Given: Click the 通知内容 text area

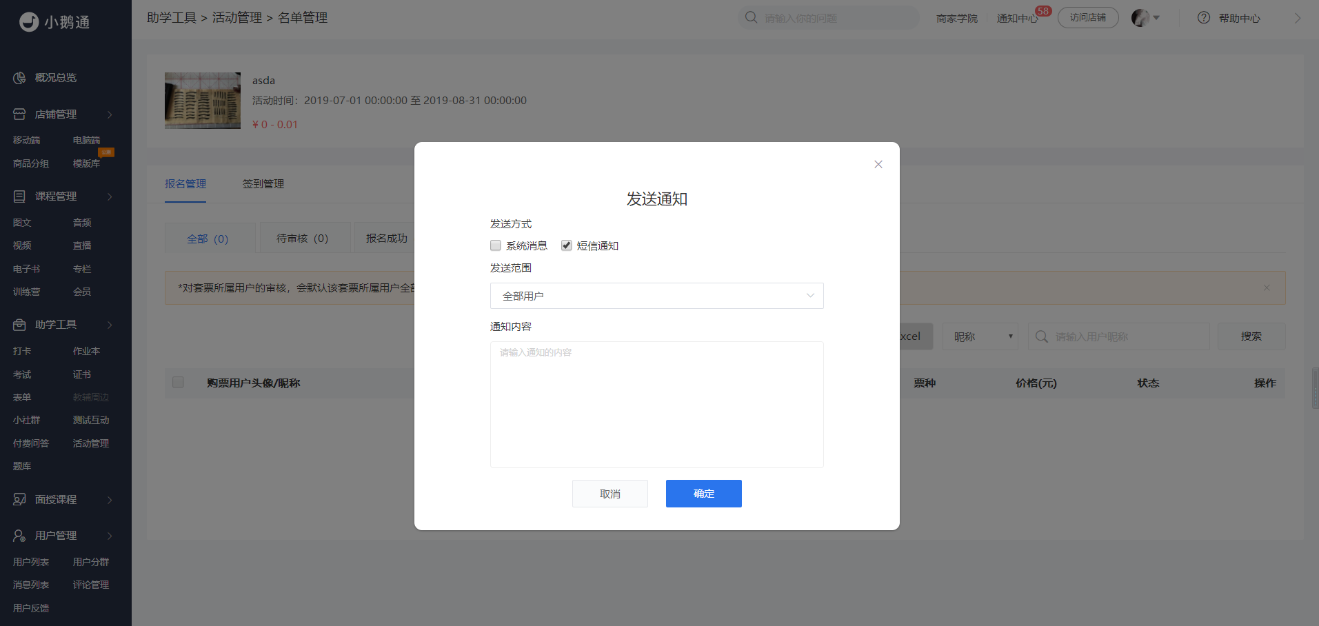Looking at the screenshot, I should click(656, 405).
